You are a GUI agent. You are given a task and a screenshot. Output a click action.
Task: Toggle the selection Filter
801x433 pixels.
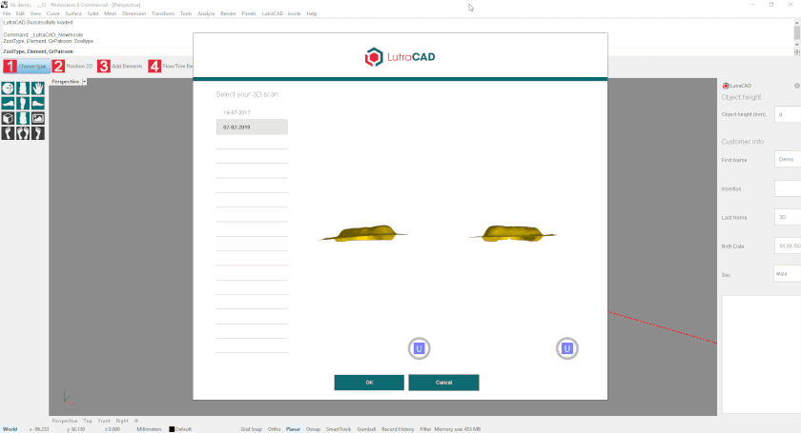point(425,429)
